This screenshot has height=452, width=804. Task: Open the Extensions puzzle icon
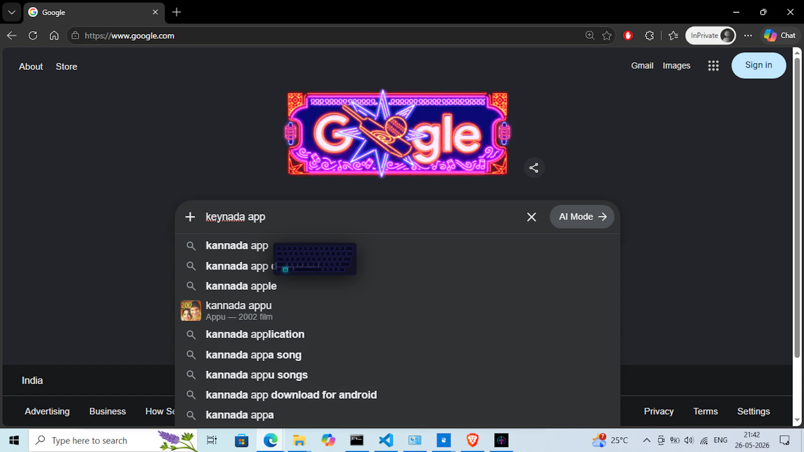pos(649,36)
